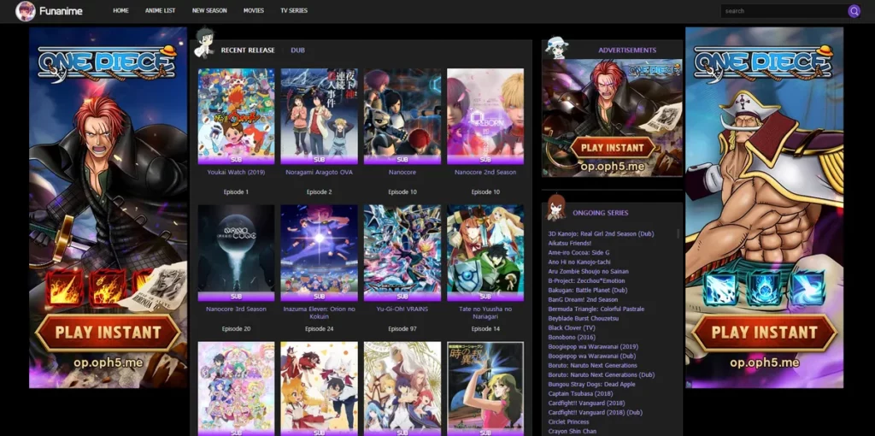
Task: Go to NEW SEASON page
Action: (209, 10)
